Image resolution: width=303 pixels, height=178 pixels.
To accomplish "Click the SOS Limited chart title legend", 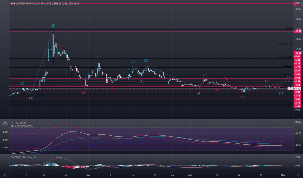I will 45,4.
